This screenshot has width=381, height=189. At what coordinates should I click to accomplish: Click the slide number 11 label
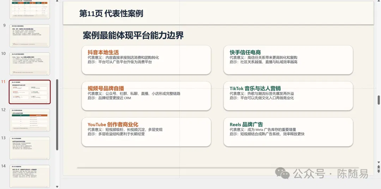3,82
